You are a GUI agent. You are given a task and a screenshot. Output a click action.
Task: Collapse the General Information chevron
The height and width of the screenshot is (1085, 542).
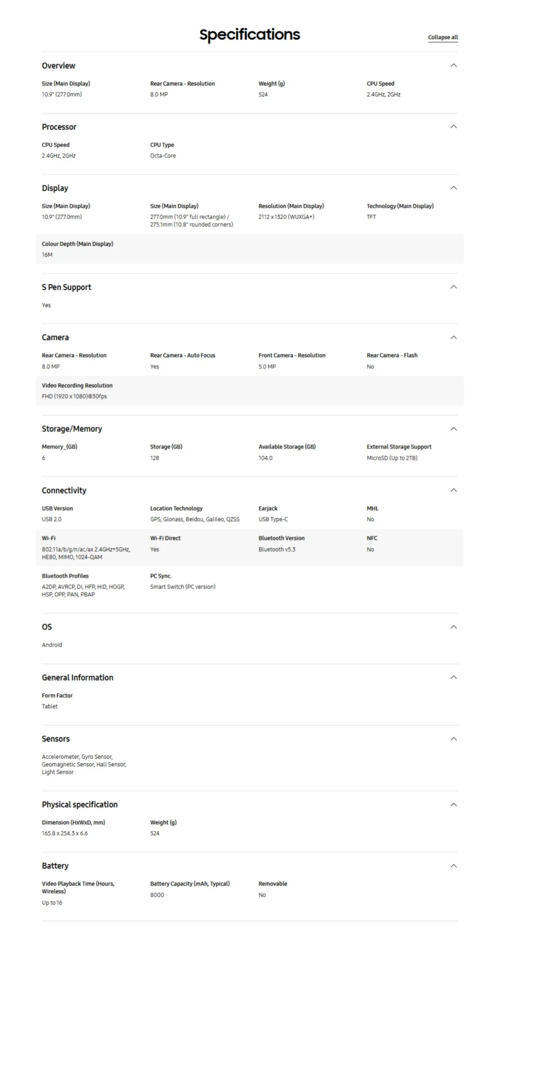coord(454,678)
